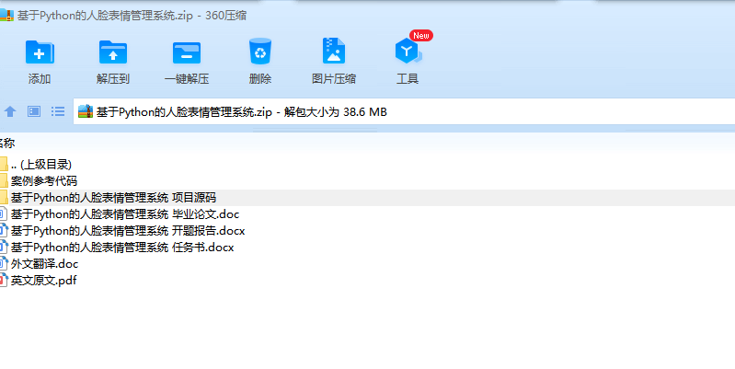Click the zip archive icon in the address bar
The height and width of the screenshot is (369, 735).
[86, 111]
